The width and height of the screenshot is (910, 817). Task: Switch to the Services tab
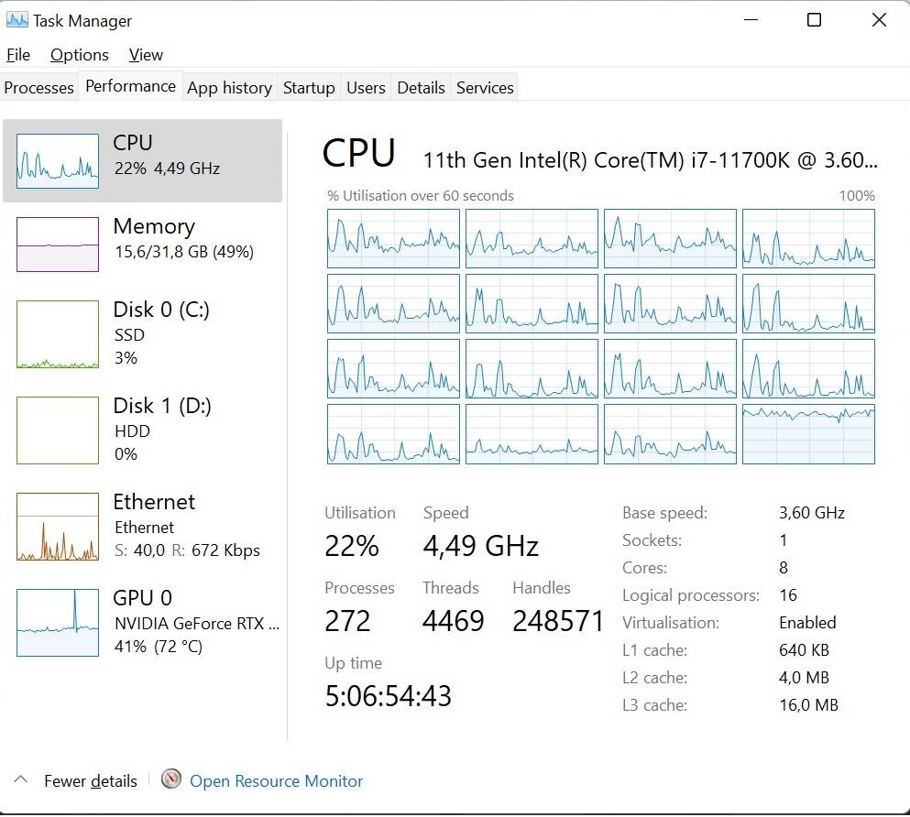pos(485,88)
